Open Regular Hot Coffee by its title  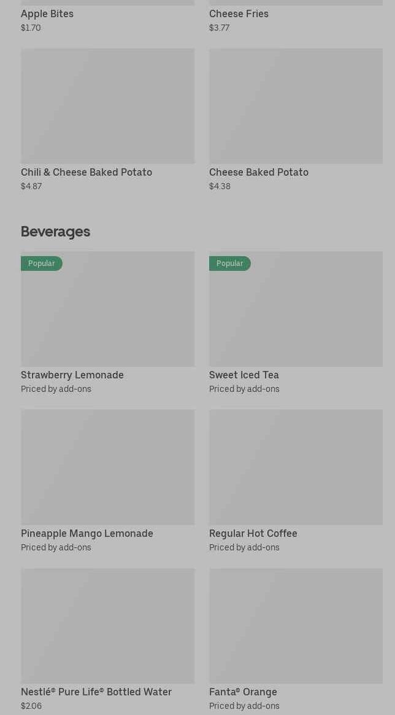[253, 533]
